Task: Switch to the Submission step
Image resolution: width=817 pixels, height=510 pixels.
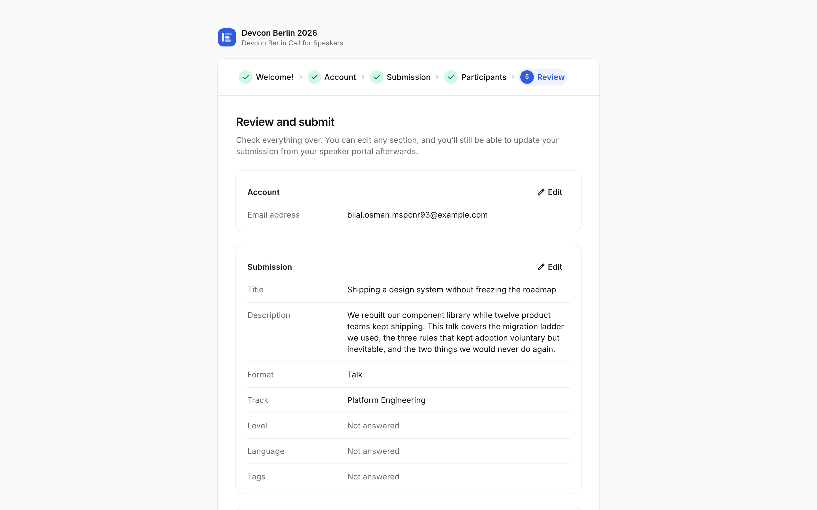Action: tap(400, 77)
